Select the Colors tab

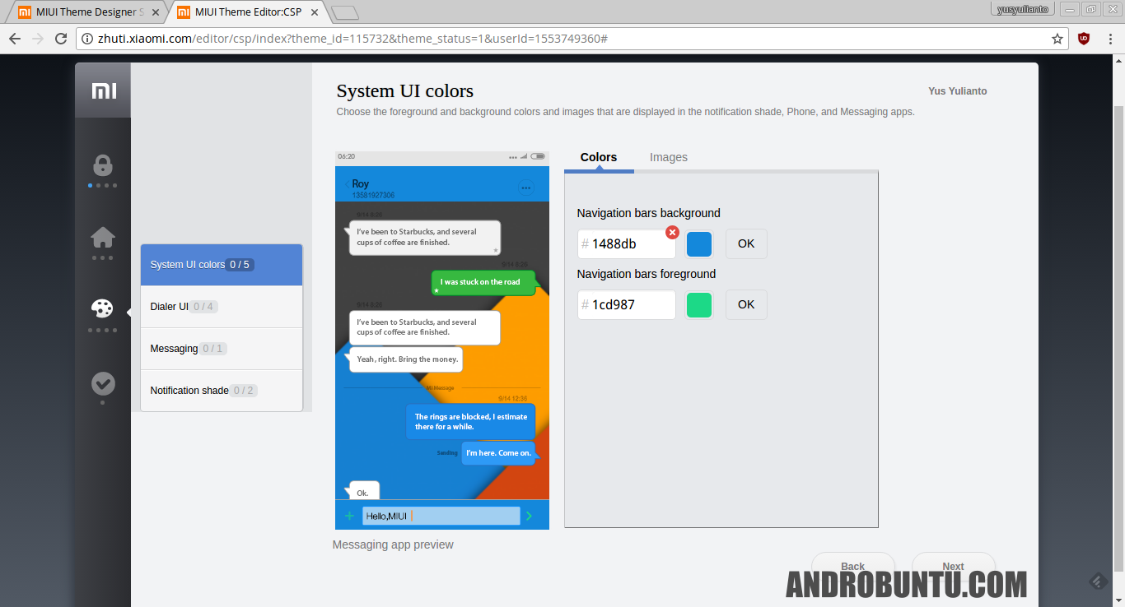(599, 157)
